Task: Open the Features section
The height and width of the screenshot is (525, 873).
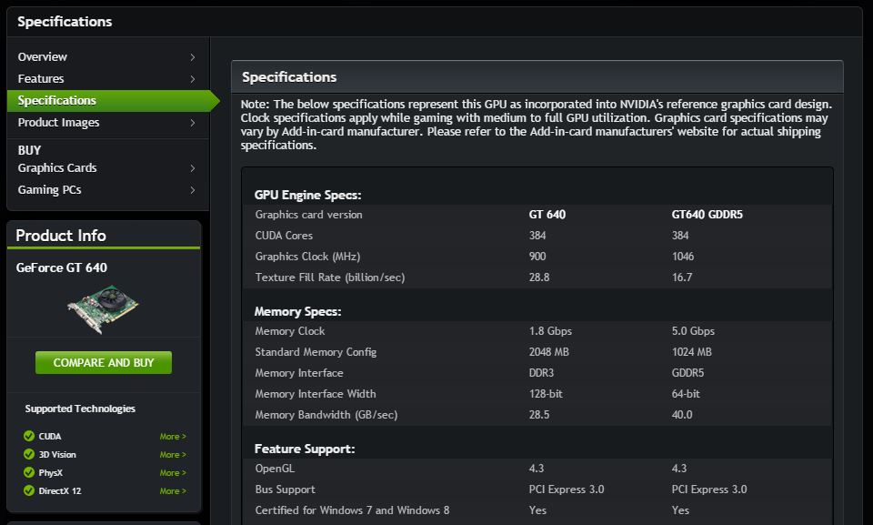Action: [41, 79]
